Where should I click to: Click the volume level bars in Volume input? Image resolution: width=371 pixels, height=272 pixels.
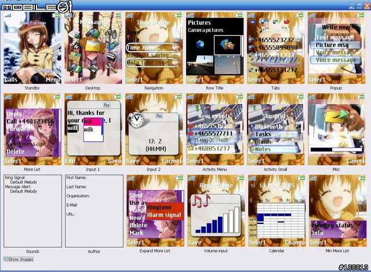point(217,220)
